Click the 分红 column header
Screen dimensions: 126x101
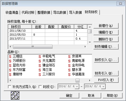[81, 27]
